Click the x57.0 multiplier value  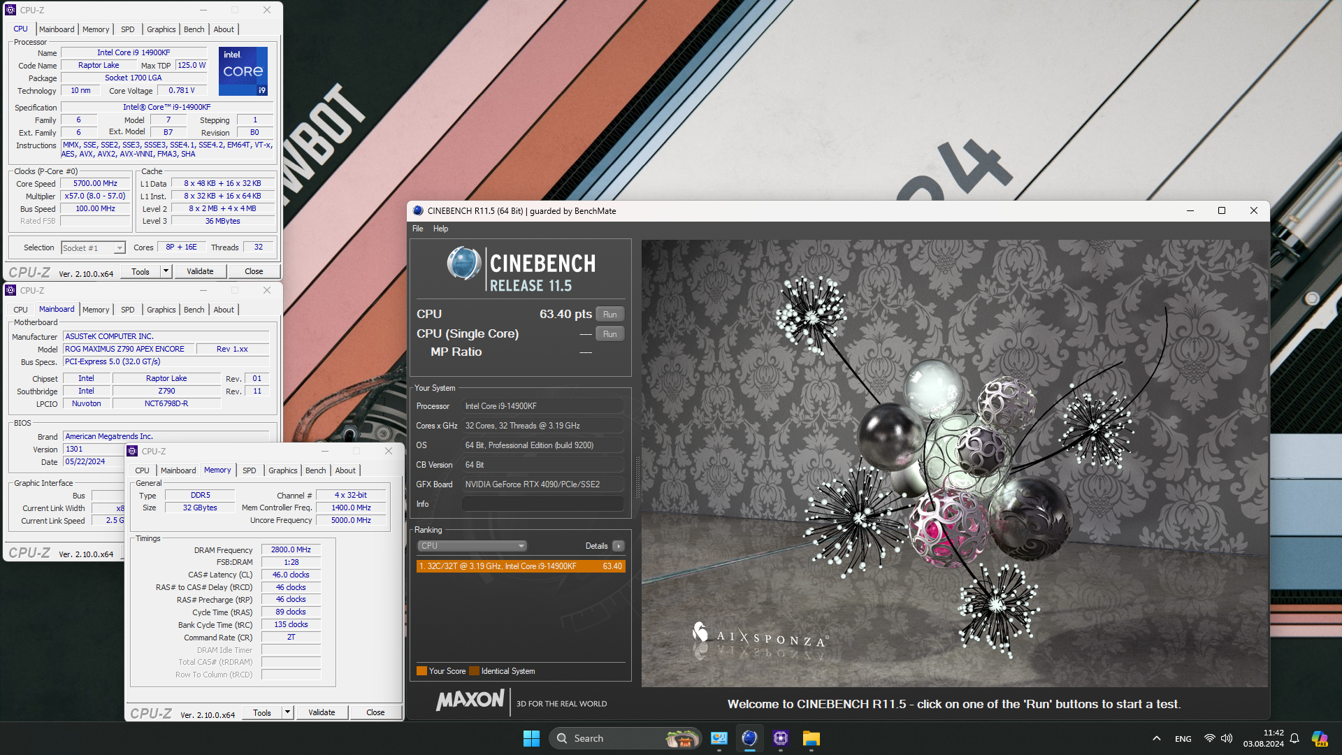95,196
